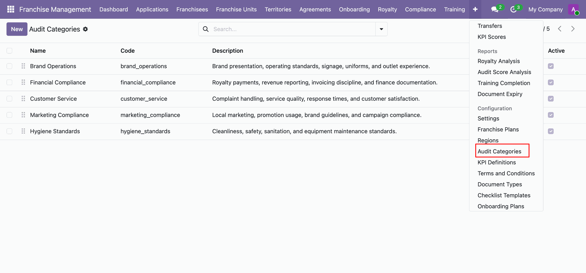The height and width of the screenshot is (273, 586).
Task: Open the Territories menu
Action: coord(278,9)
